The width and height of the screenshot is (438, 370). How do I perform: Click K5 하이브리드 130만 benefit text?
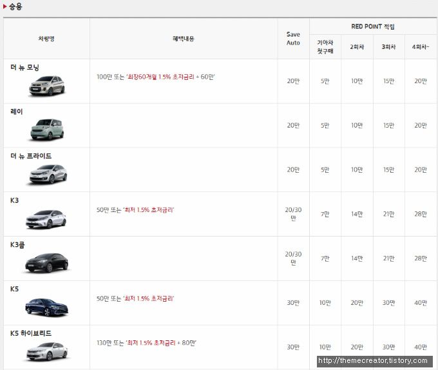147,343
